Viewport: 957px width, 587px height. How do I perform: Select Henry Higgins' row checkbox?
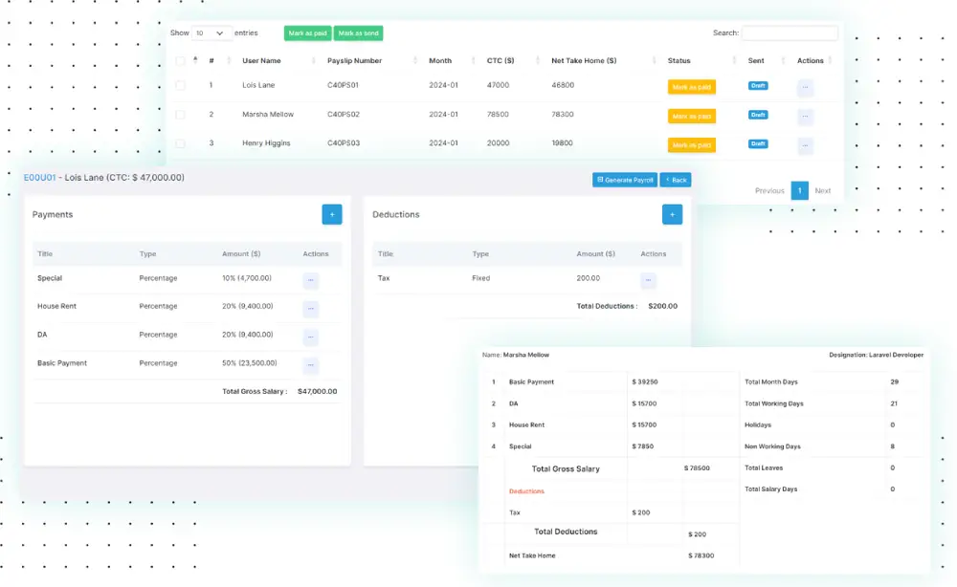click(x=181, y=143)
